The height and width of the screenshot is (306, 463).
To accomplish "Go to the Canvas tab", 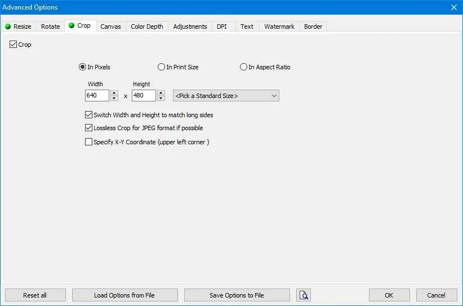I will 111,26.
